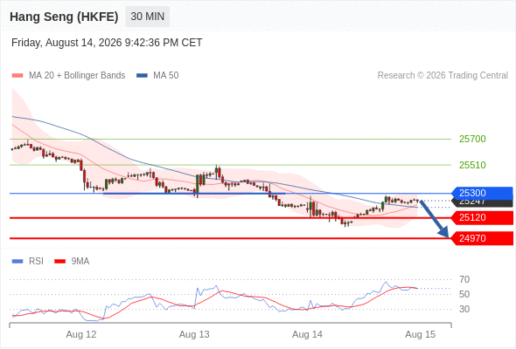The width and height of the screenshot is (516, 349).
Task: Click the Aug 14 date axis label
Action: coord(307,334)
